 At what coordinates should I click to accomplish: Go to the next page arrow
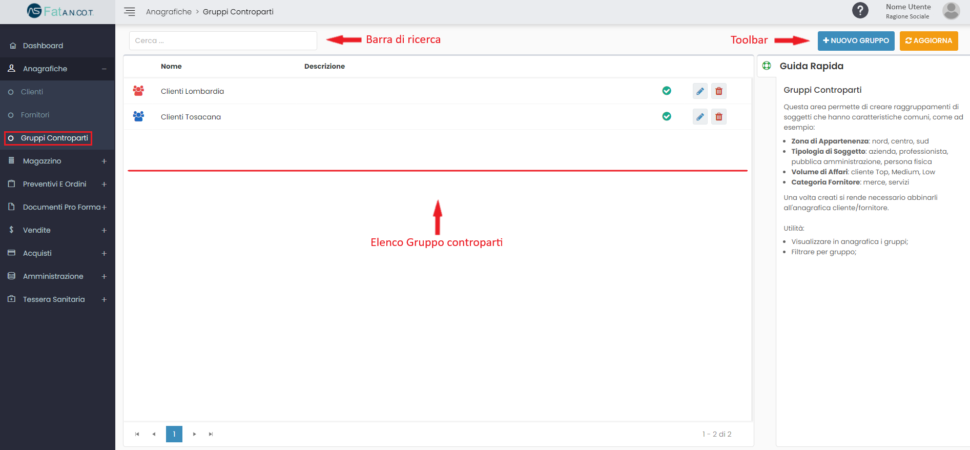coord(194,434)
